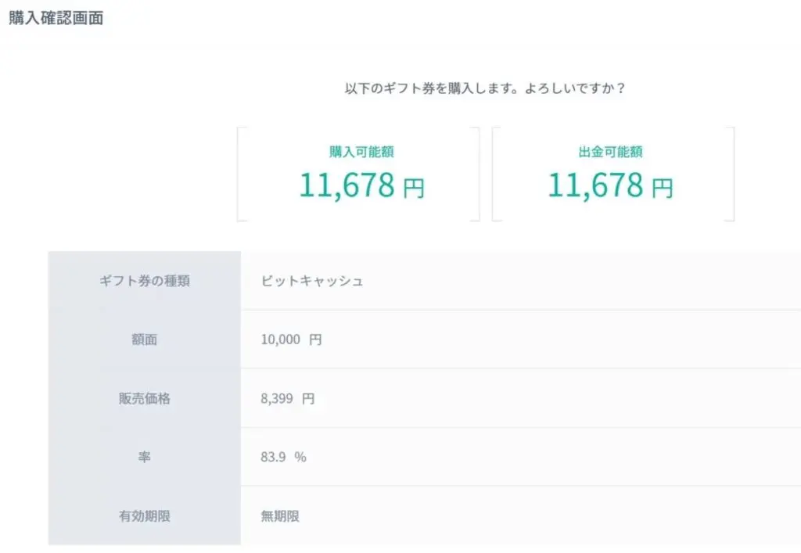Click the 有効期限 header cell
This screenshot has height=553, width=801.
coord(145,515)
